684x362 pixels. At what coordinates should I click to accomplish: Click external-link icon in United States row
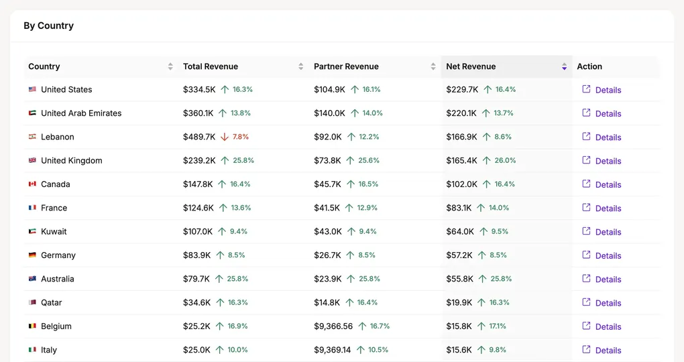586,89
